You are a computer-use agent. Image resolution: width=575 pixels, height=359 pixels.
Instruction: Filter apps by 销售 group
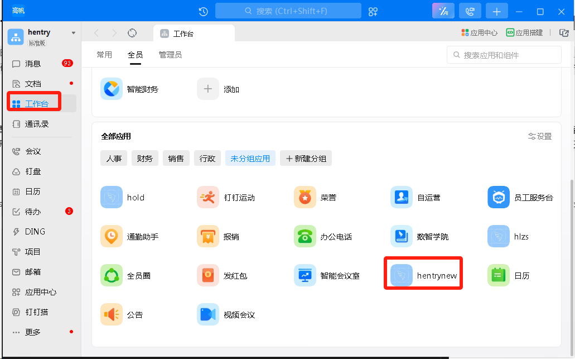(x=176, y=158)
